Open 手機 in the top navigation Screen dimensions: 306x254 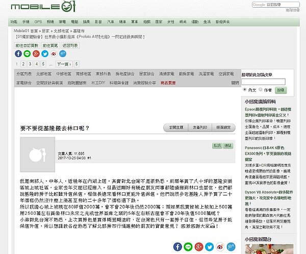point(26,21)
